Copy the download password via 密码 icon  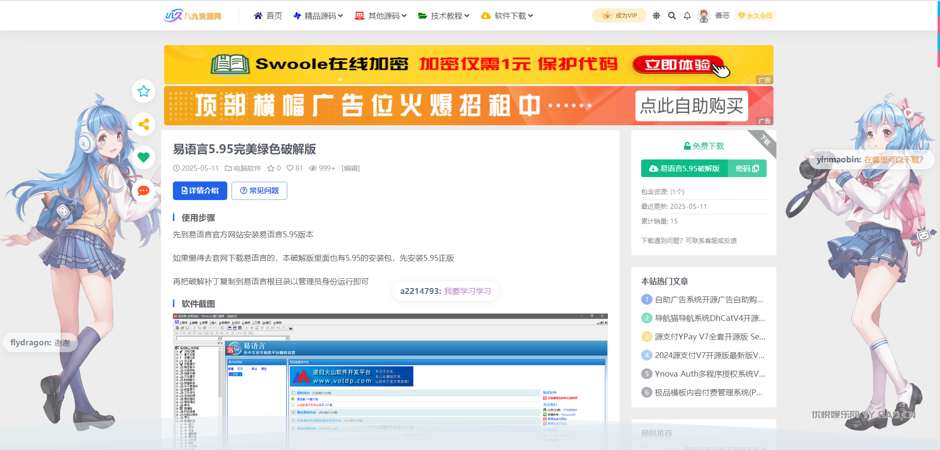[747, 168]
